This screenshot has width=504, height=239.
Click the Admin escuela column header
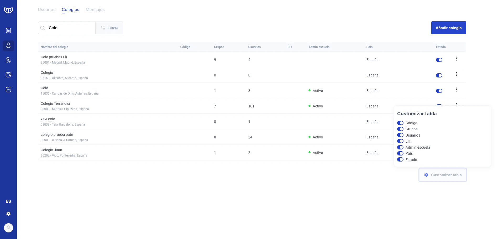point(319,47)
